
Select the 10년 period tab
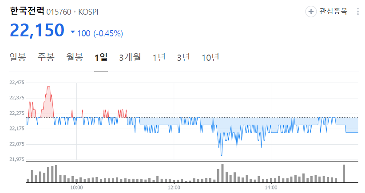coord(210,57)
